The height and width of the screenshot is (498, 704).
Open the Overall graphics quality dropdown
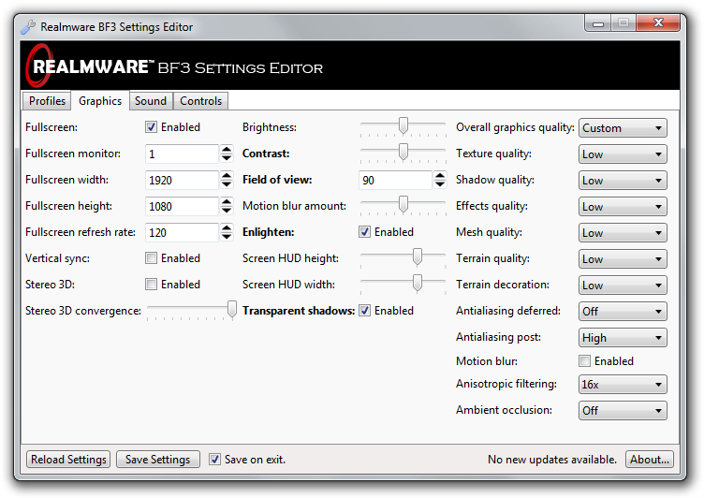tap(623, 128)
